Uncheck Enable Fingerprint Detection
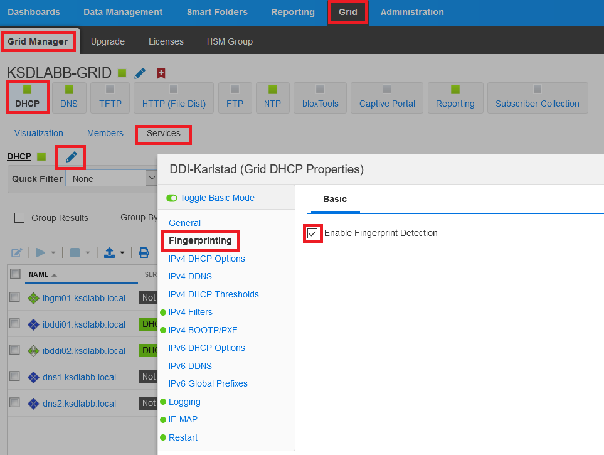 click(x=312, y=233)
